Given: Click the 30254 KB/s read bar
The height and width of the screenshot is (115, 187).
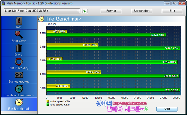Looking at the screenshot, I should 112,62.
